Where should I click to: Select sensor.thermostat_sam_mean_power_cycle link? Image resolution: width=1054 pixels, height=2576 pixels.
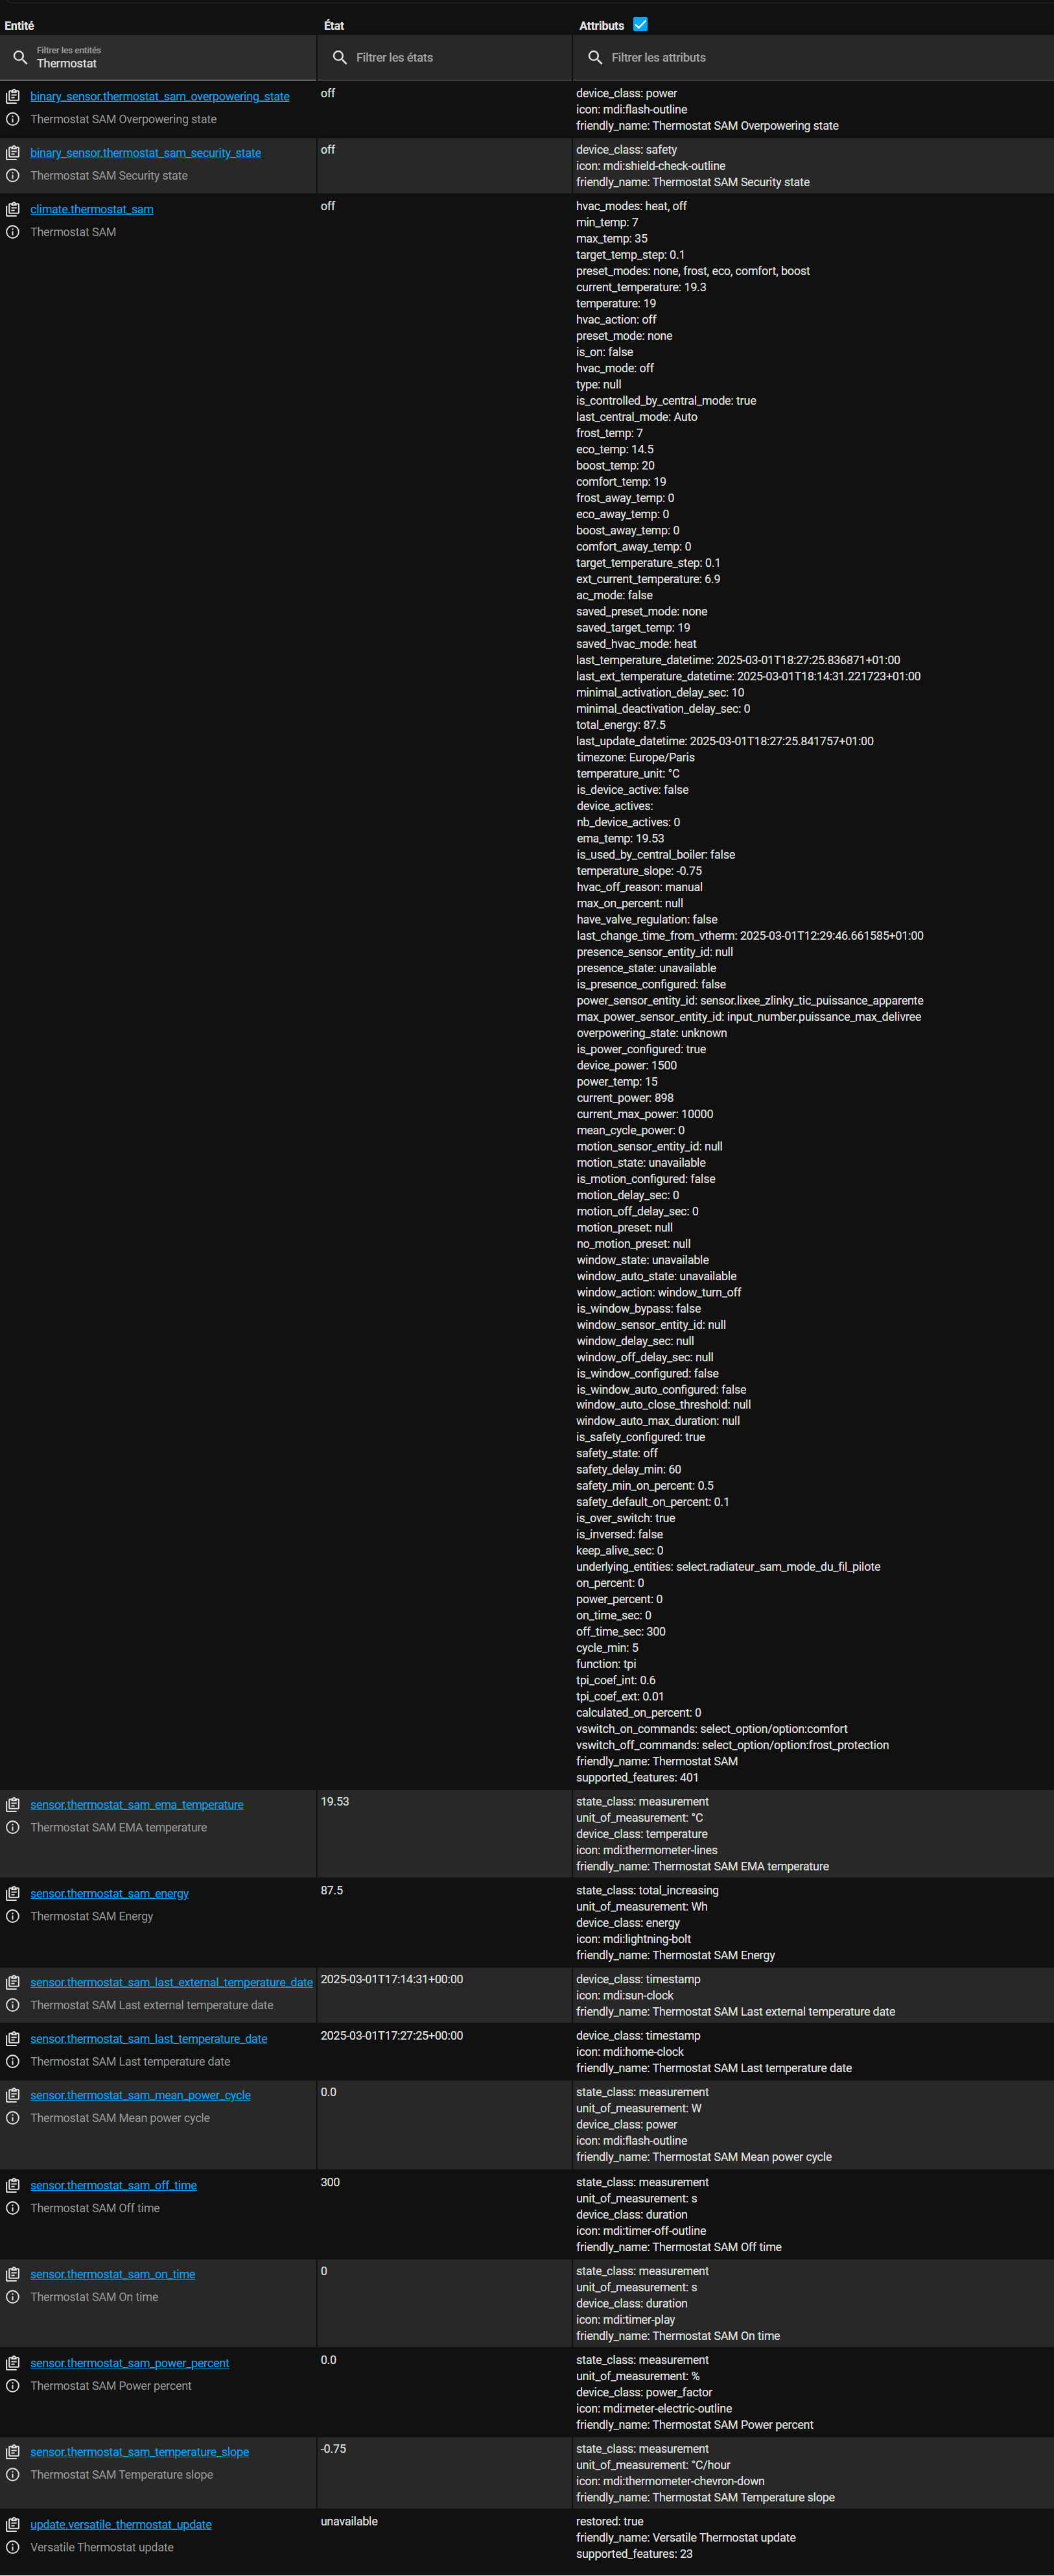(x=140, y=2095)
